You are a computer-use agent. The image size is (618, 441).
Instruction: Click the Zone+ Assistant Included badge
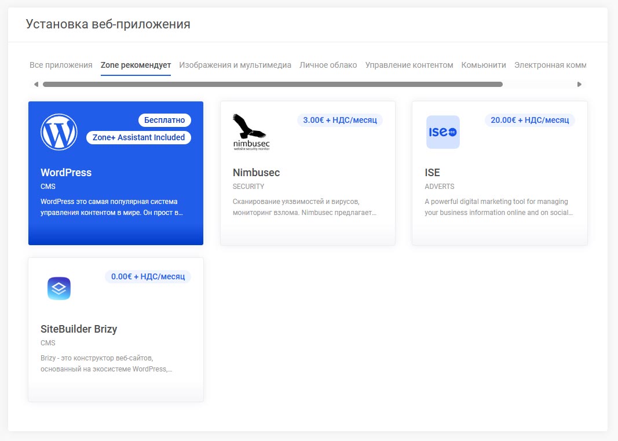[x=138, y=137]
